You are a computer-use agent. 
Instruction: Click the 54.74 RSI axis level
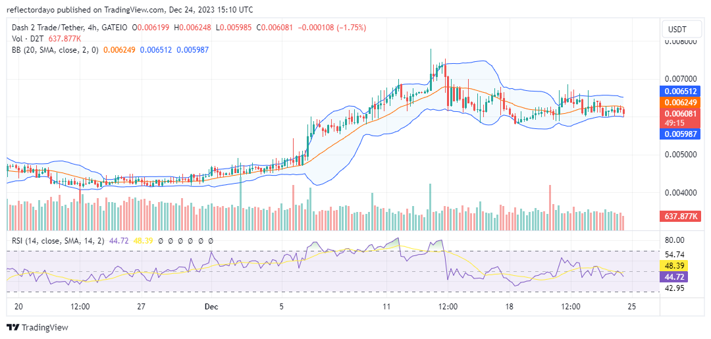pos(675,254)
